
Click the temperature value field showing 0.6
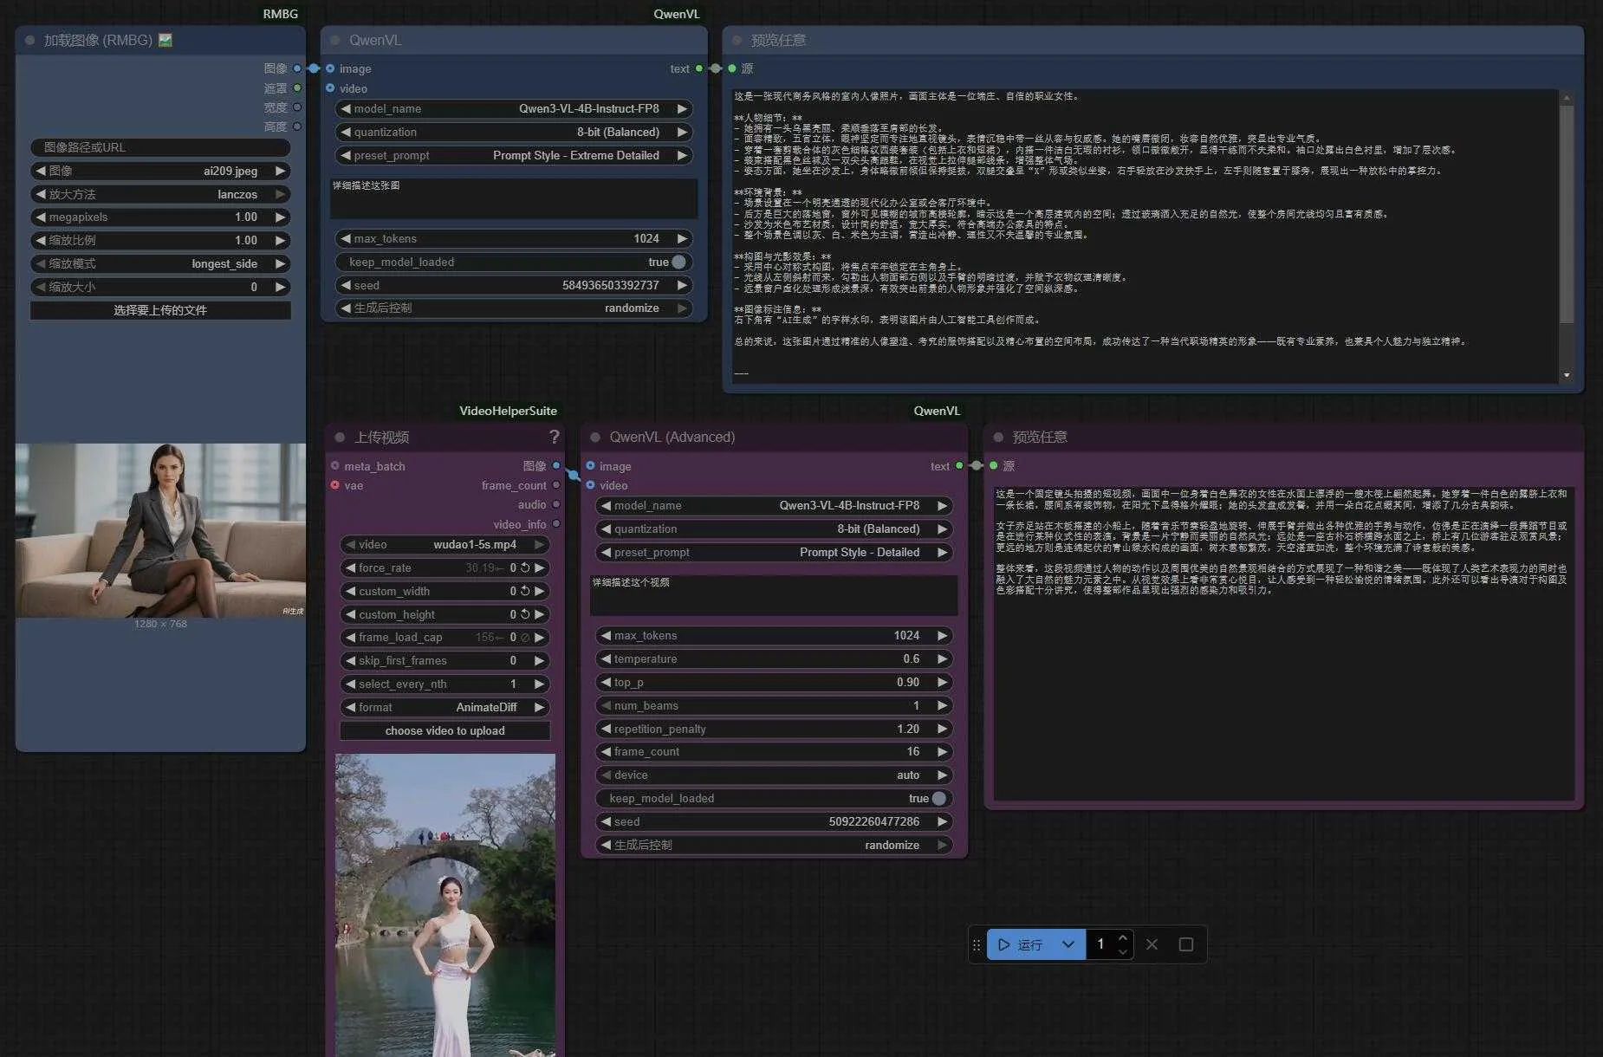click(910, 658)
